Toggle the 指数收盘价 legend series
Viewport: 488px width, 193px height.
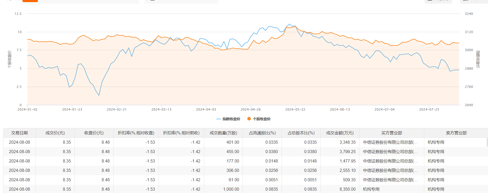tap(228, 119)
